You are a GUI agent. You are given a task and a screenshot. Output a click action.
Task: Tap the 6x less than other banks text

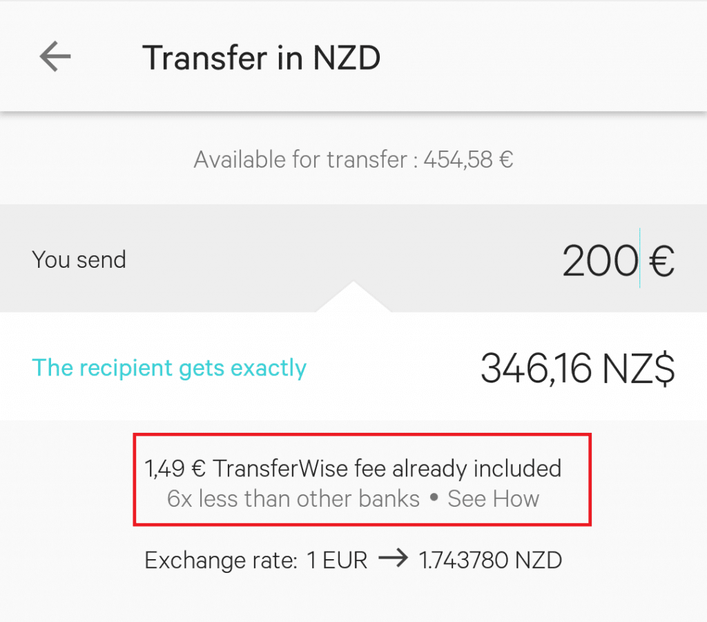[x=293, y=498]
